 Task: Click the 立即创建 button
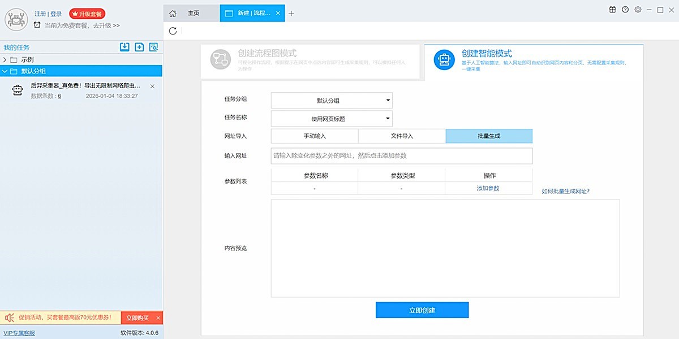point(422,310)
